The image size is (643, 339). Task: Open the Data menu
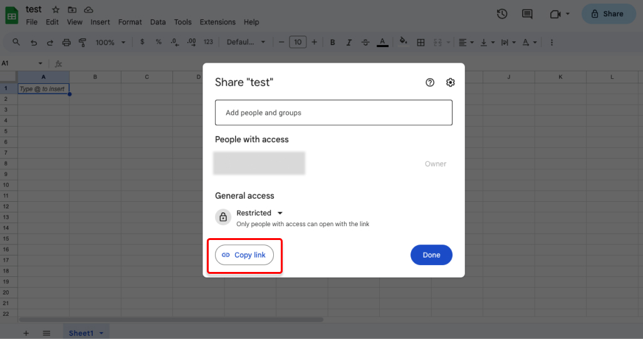pos(158,22)
